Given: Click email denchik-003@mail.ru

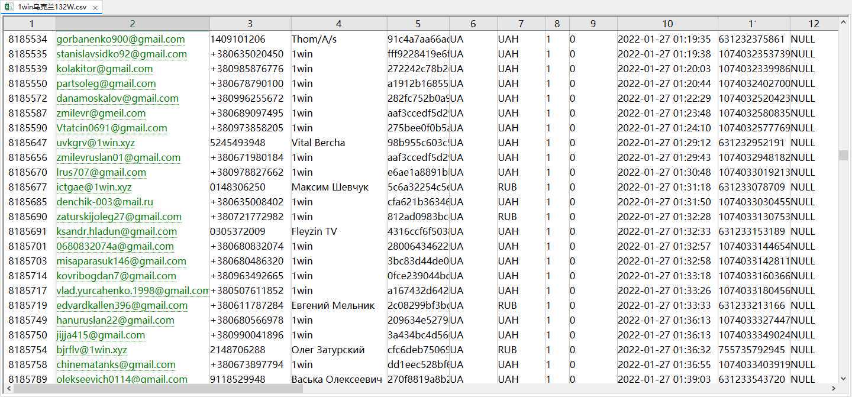Looking at the screenshot, I should point(105,202).
